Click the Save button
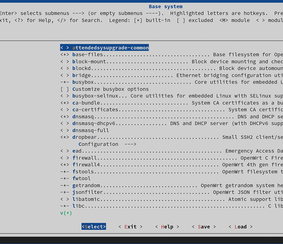Image resolution: width=283 pixels, height=244 pixels. click(x=204, y=226)
